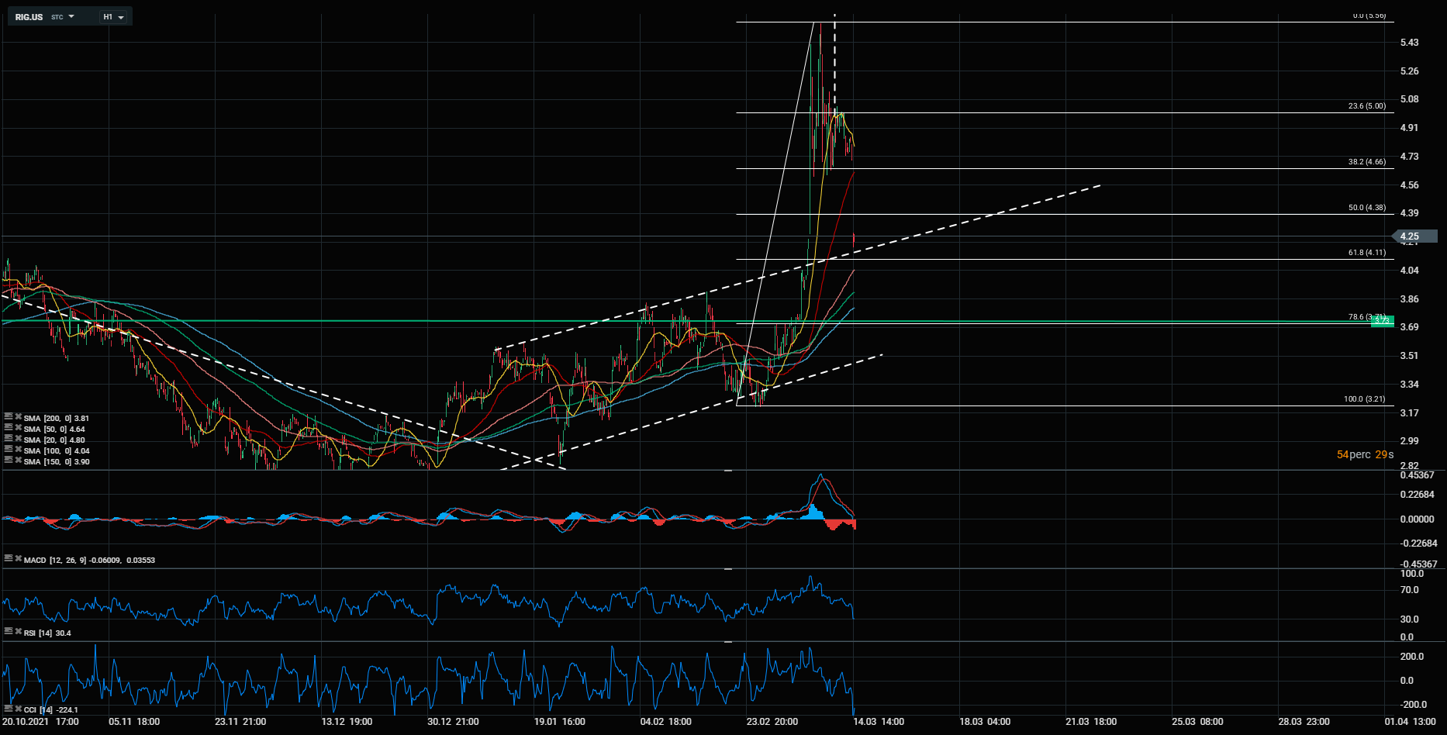Open the RIG.US symbol dropdown arrow
Screen dimensions: 1447x735
(71, 16)
